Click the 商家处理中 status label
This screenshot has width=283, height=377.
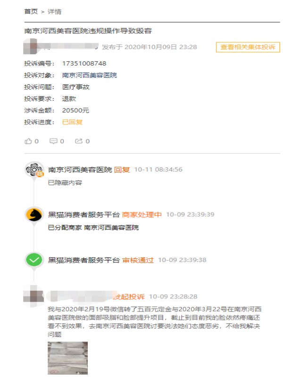pos(142,214)
